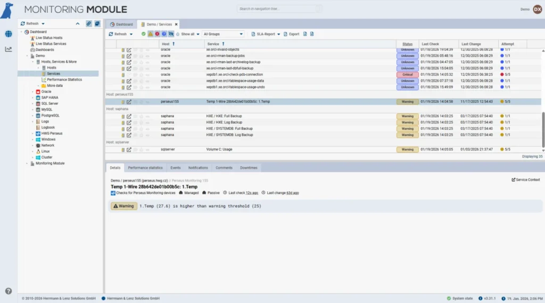Focus the Search in navigation tree field

[x=279, y=9]
